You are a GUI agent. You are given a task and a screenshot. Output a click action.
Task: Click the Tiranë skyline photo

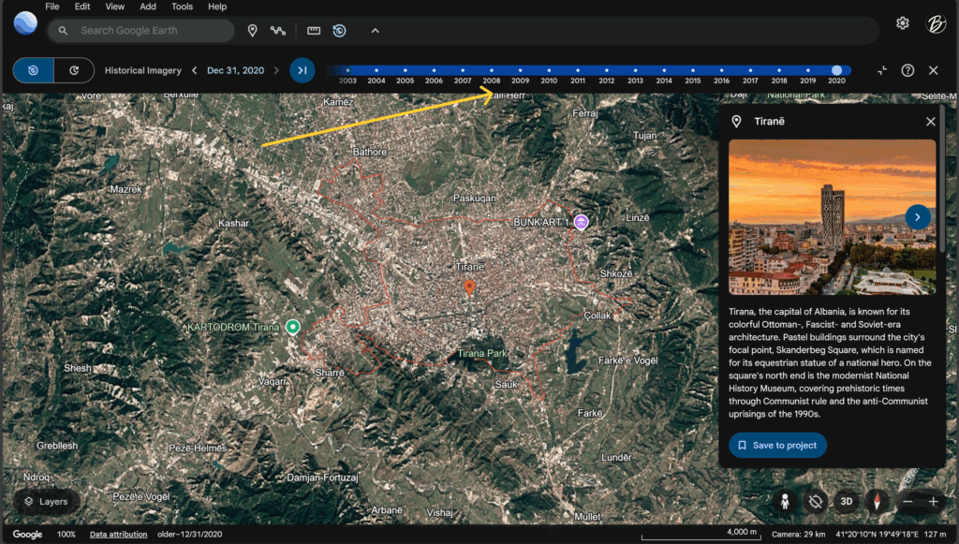[x=832, y=217]
